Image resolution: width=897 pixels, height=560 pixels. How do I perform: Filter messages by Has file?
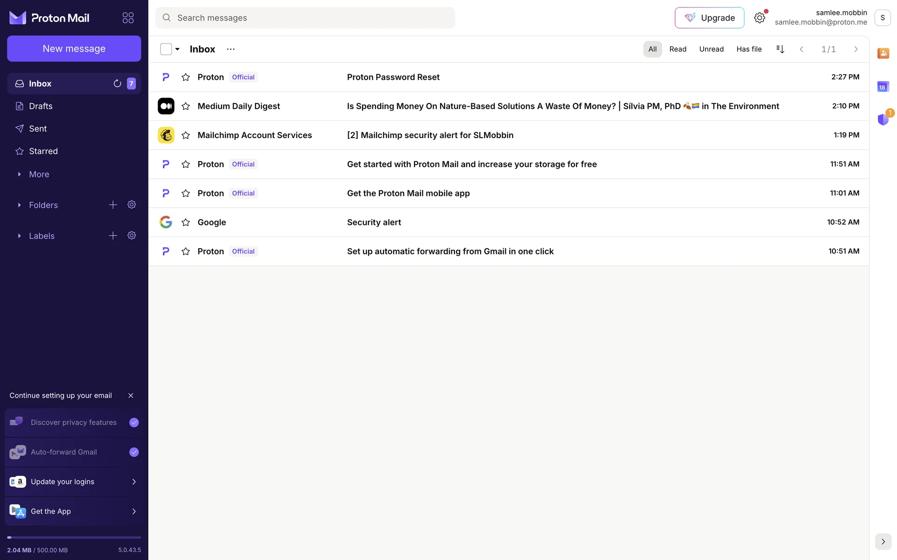pyautogui.click(x=749, y=49)
